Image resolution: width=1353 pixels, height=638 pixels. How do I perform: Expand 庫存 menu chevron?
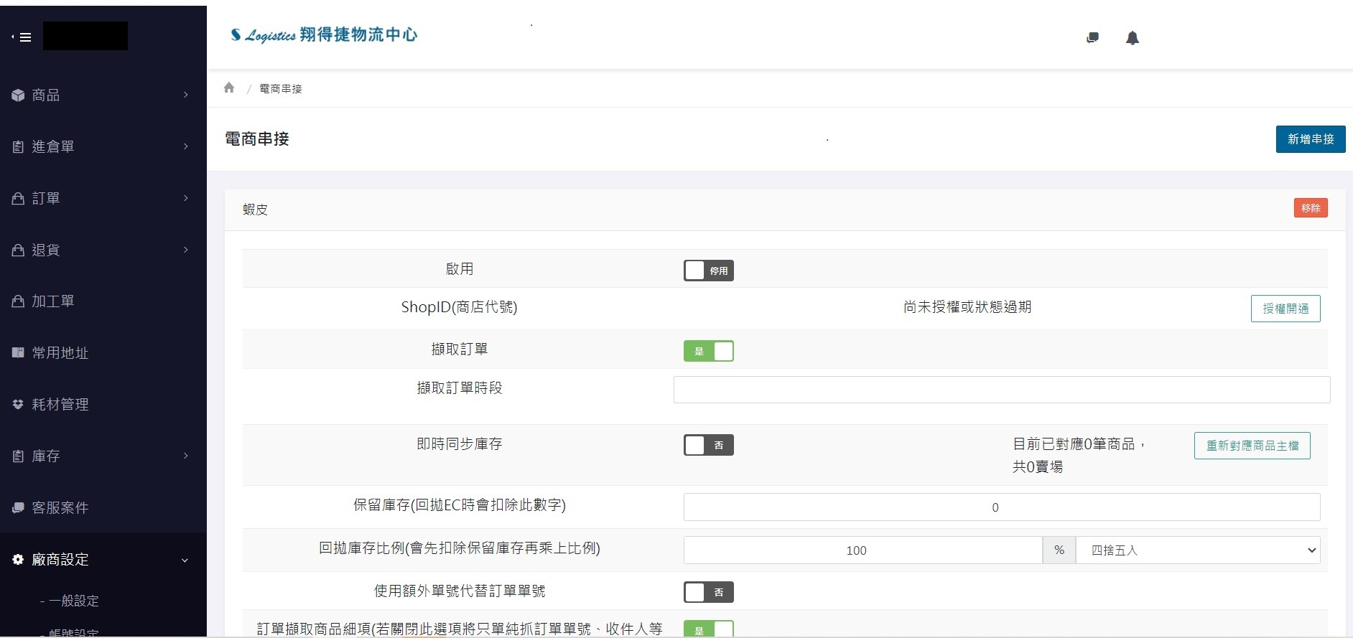185,456
